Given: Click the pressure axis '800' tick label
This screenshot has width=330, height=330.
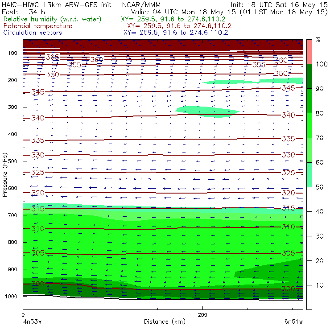Looking at the screenshot, I should click(12, 242).
